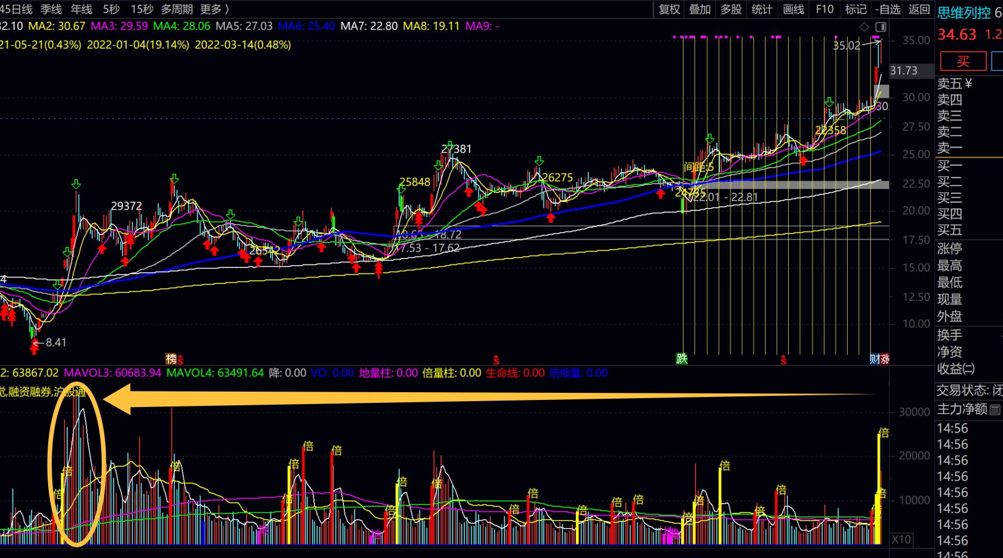1003x558 pixels.
Task: Click the 返回 back button
Action: tap(919, 9)
